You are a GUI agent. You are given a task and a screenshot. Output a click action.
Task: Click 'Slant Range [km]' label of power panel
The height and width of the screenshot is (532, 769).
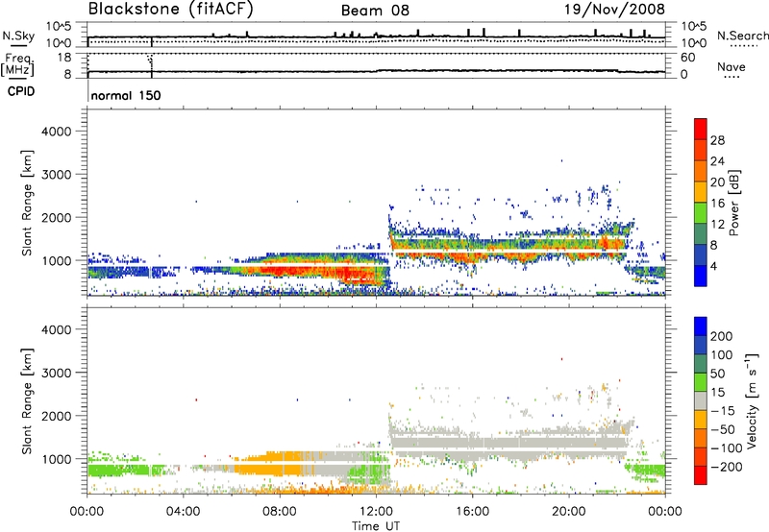point(27,203)
